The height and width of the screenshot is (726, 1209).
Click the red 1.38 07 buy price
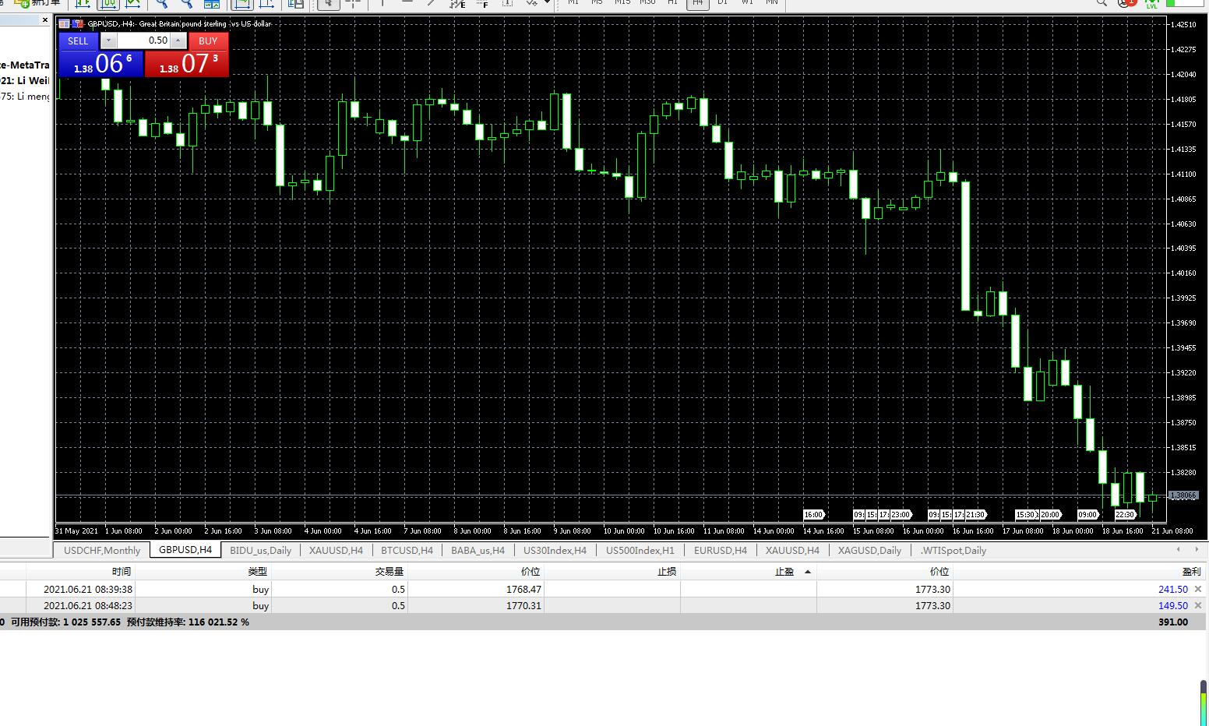[x=187, y=63]
